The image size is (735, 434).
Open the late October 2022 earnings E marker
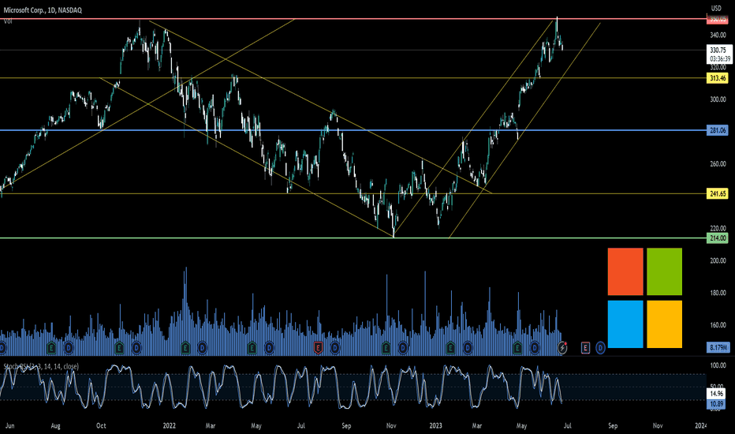(386, 348)
